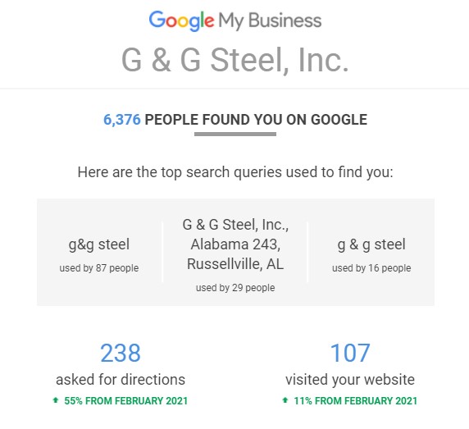Click the gray underline bar beneath the headline
Image resolution: width=469 pixels, height=429 pixels.
coord(235,135)
